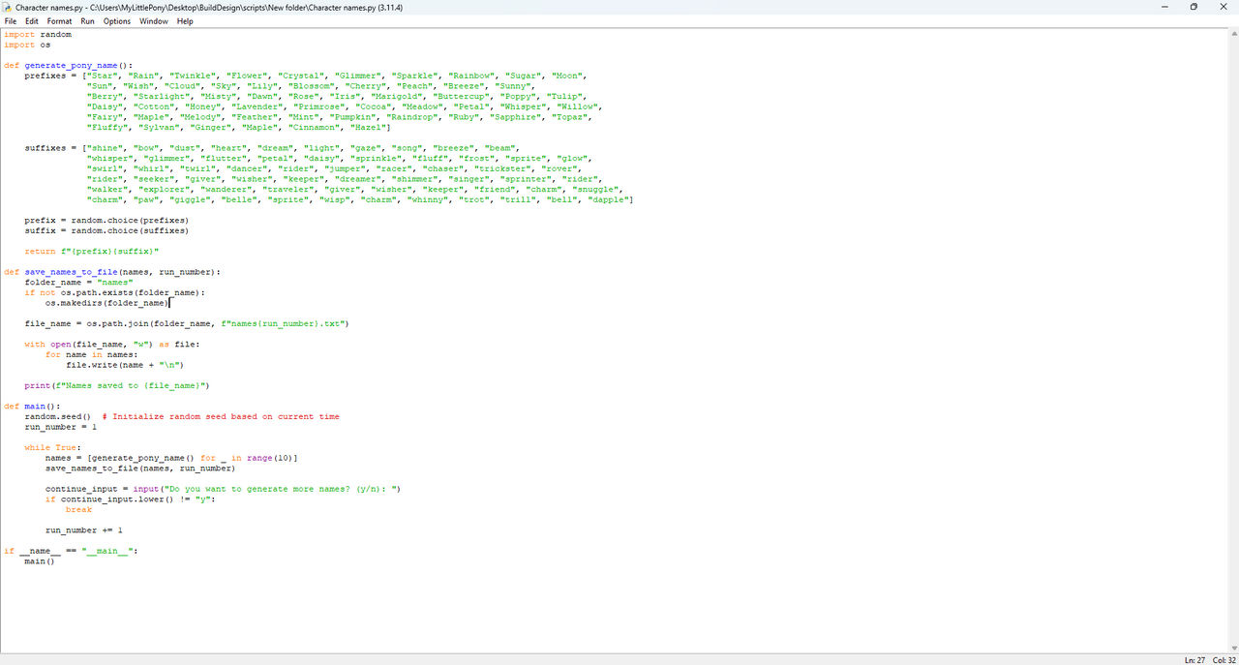Image resolution: width=1239 pixels, height=665 pixels.
Task: Click the "Star" string in prefixes list
Action: 105,76
